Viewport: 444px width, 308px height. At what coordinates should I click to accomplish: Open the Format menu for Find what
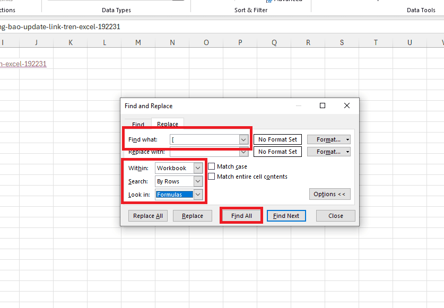(x=329, y=139)
